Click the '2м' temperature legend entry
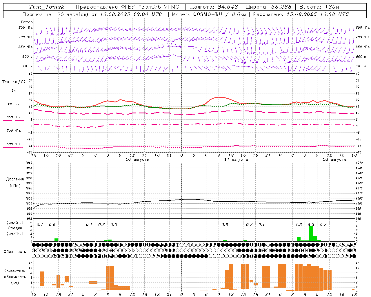The height and width of the screenshot is (297, 371). tap(14, 90)
